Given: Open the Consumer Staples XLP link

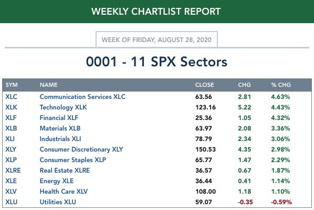Looking at the screenshot, I should click(73, 160).
